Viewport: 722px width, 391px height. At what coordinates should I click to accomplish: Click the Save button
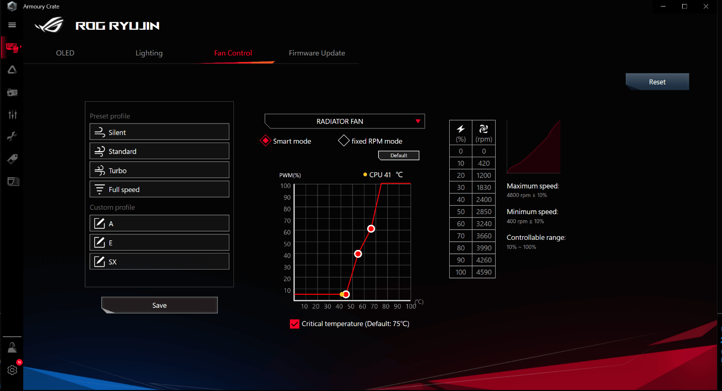click(x=159, y=305)
